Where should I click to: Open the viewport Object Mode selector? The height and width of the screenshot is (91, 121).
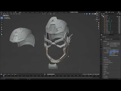point(7,14)
